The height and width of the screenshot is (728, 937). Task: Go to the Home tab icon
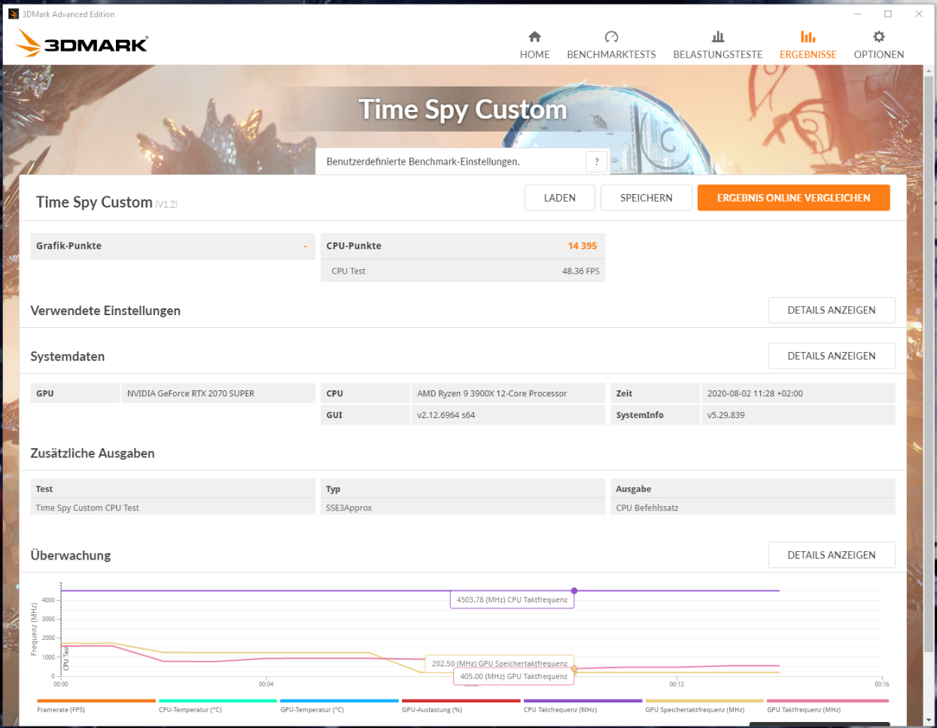pyautogui.click(x=534, y=36)
